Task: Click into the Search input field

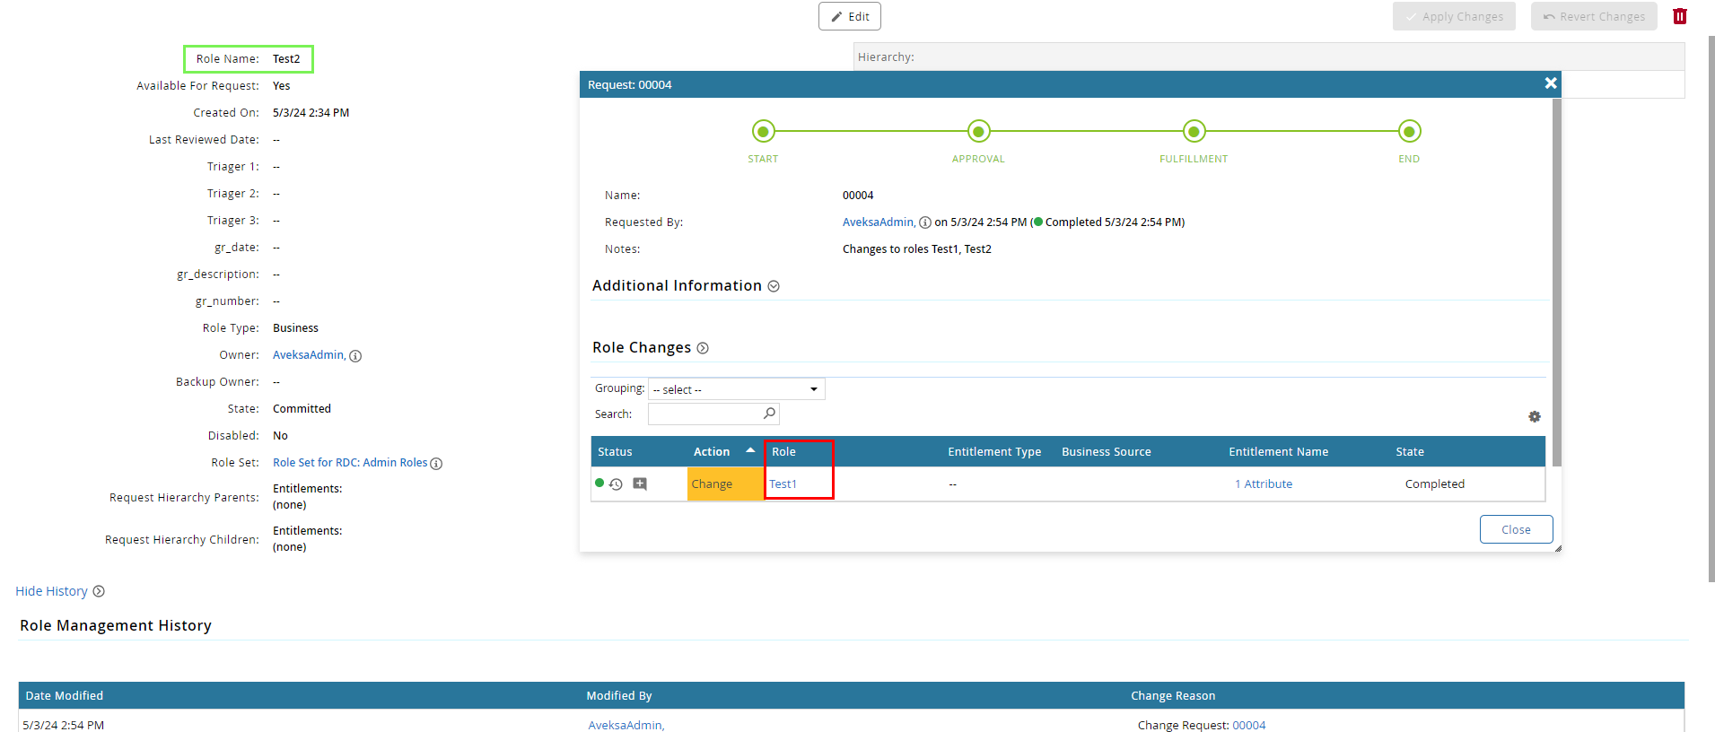Action: 704,414
